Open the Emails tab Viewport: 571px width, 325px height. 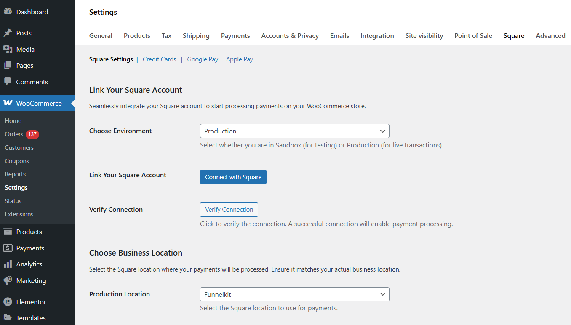pyautogui.click(x=339, y=36)
